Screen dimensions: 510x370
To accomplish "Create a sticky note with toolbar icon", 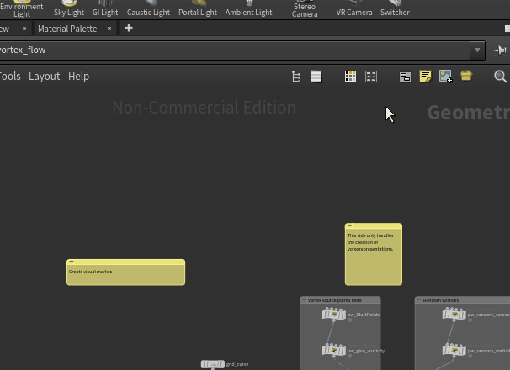I will coord(425,77).
